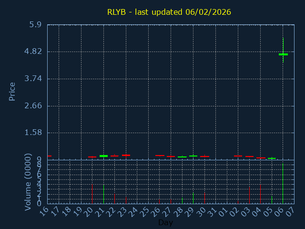
Task: Click the day axis label 01
Action: [x=224, y=211]
